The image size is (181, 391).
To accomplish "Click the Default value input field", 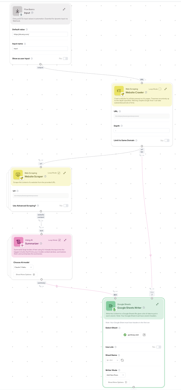I will tap(40, 34).
